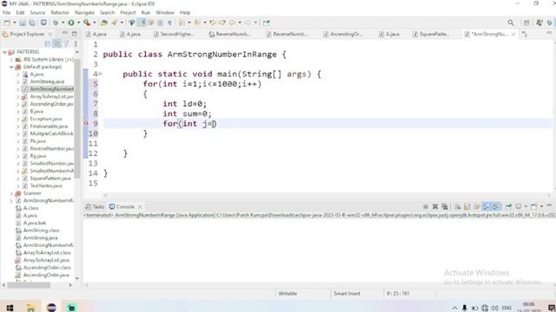Click Remove Launch X icon in Console
The image size is (556, 312).
435,206
